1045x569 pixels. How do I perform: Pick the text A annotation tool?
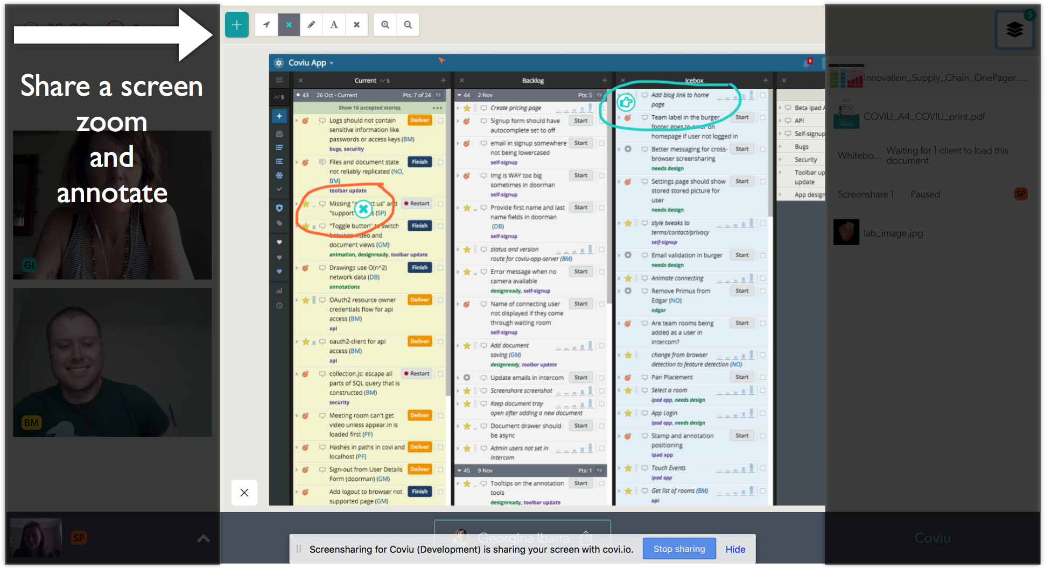coord(334,25)
